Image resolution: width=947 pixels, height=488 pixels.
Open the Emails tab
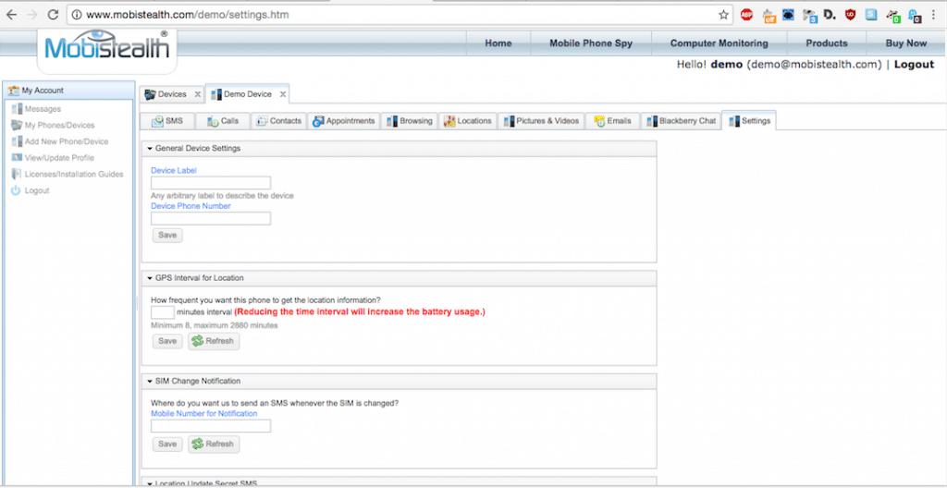pos(612,121)
